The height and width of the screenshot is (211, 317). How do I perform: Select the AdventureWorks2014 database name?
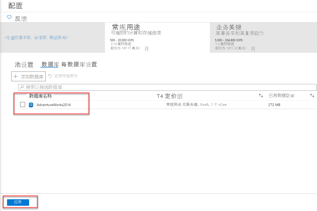tap(54, 105)
